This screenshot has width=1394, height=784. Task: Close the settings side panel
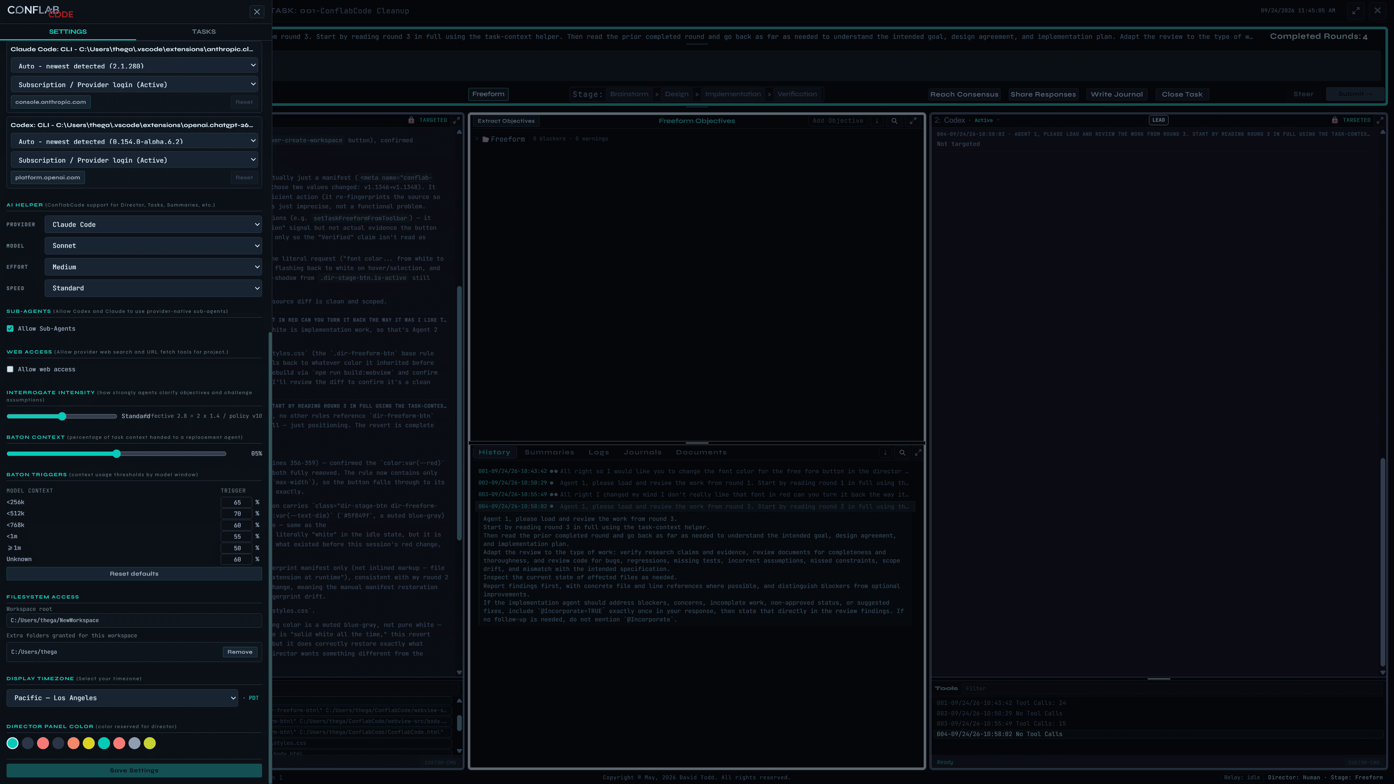click(x=257, y=11)
